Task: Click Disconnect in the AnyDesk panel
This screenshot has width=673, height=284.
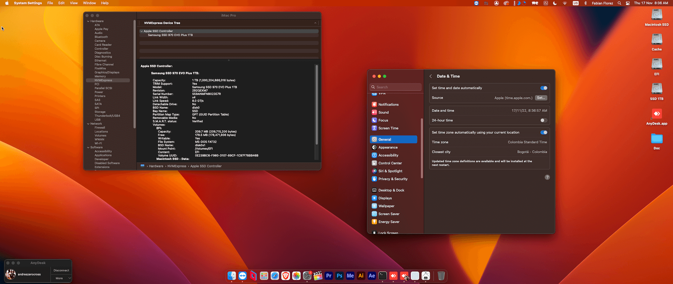Action: click(61, 270)
